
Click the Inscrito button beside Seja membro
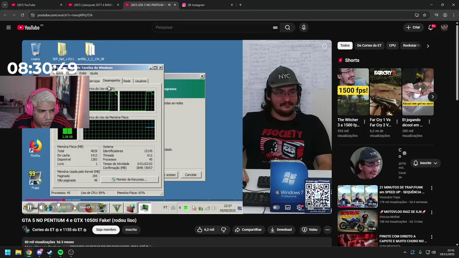[x=131, y=230]
